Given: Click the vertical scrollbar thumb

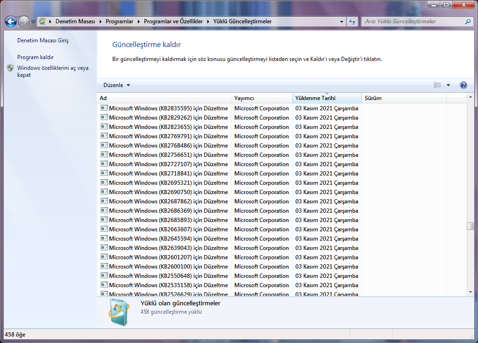Looking at the screenshot, I should click(471, 226).
